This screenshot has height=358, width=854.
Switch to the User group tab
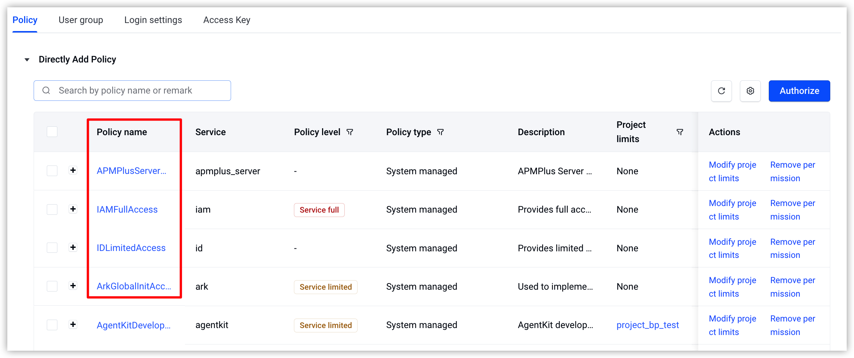click(x=81, y=20)
